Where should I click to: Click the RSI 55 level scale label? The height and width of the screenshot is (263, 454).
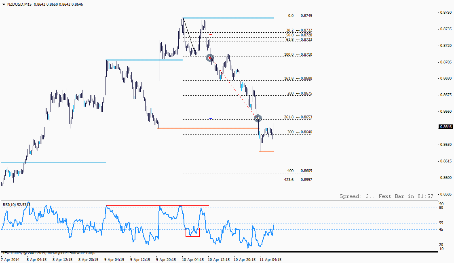tap(441, 223)
